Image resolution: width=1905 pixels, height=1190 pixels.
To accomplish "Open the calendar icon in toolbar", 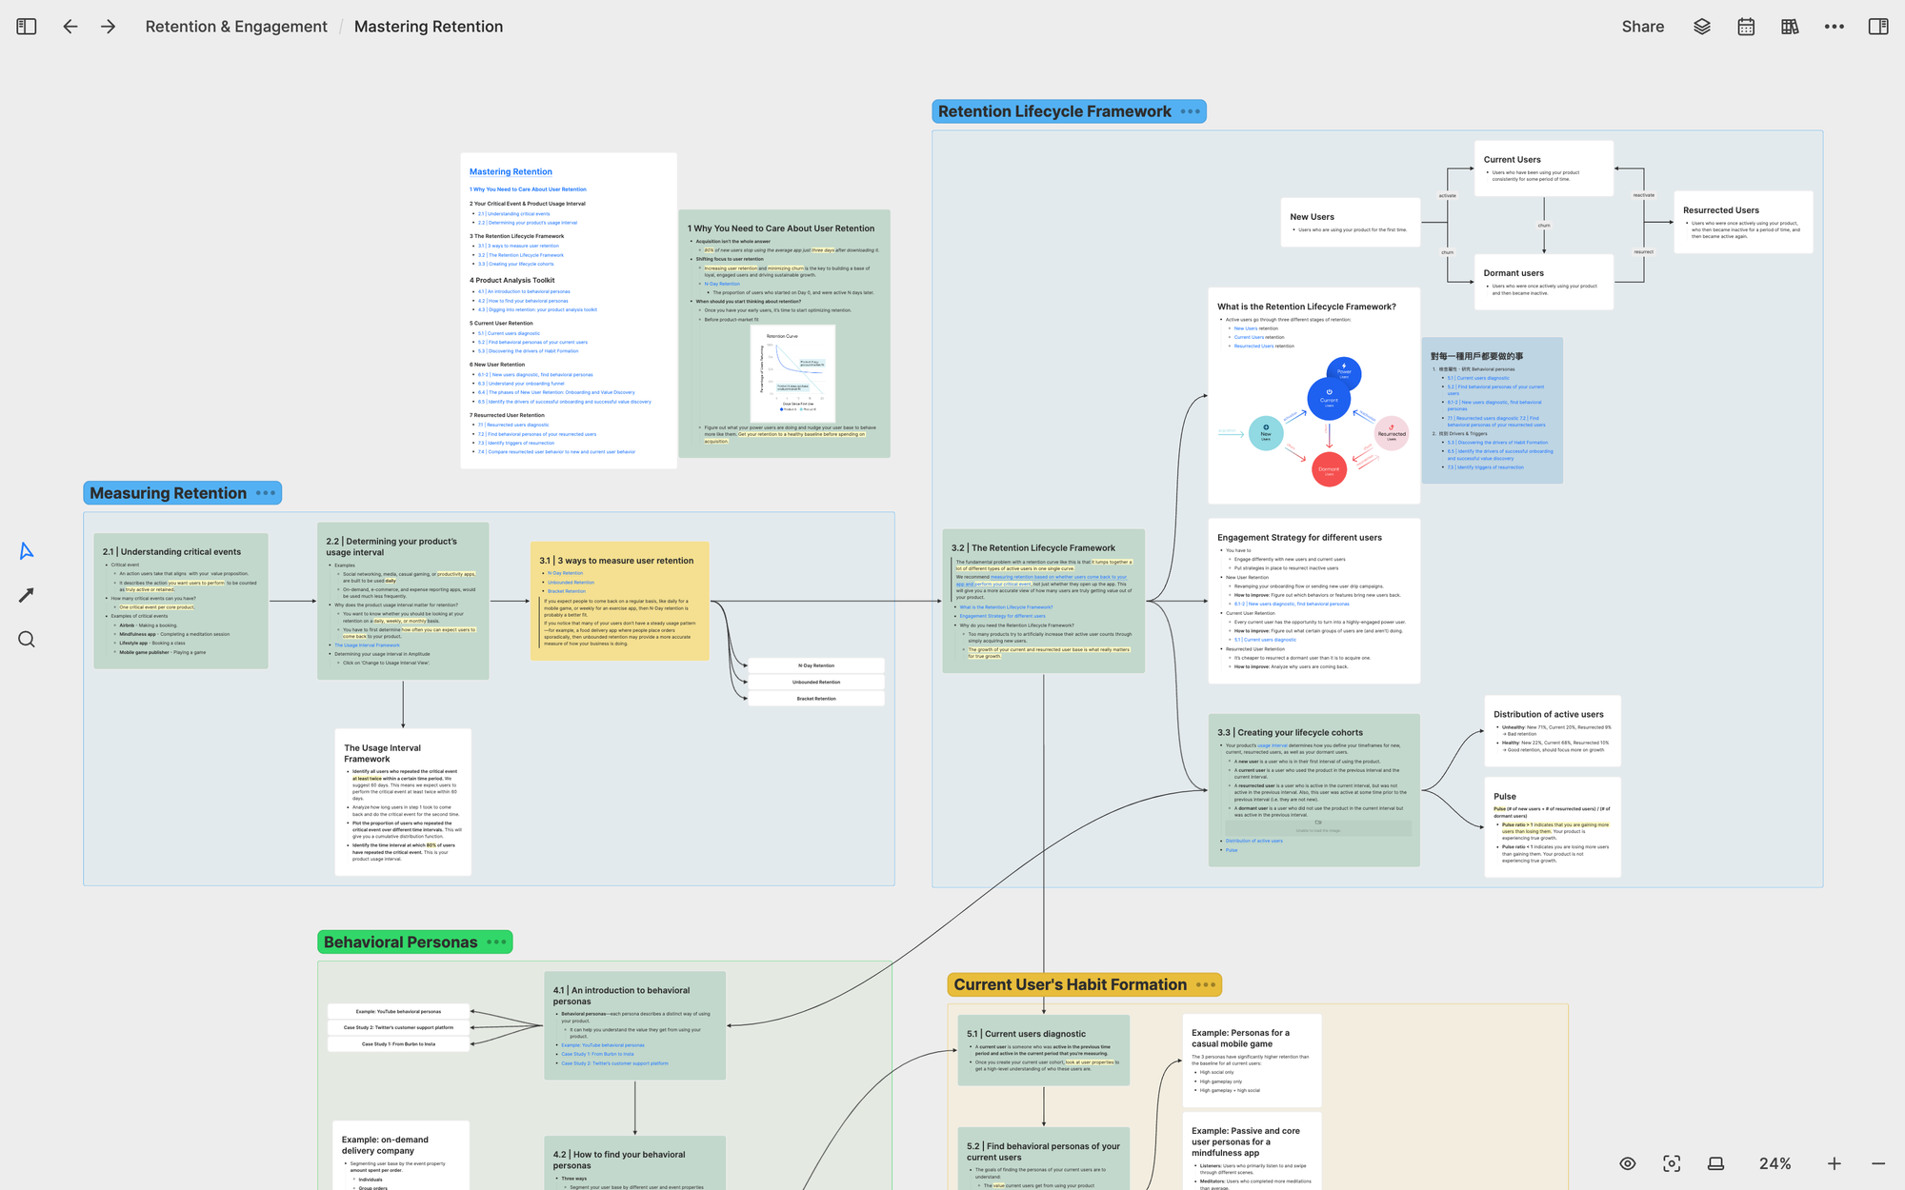I will coord(1746,27).
